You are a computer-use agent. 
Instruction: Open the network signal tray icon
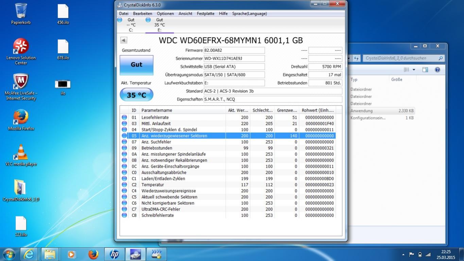click(x=428, y=255)
